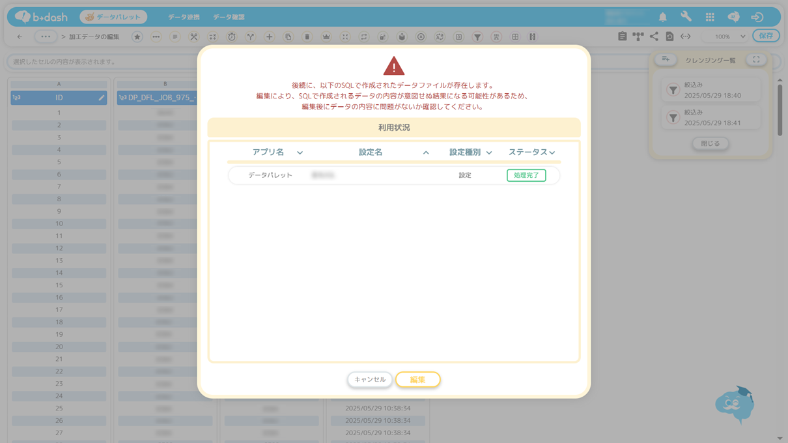
Task: Select the データパレット tab
Action: coord(113,17)
